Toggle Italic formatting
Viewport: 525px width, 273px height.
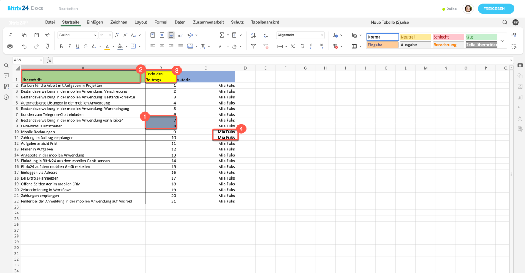[x=69, y=46]
